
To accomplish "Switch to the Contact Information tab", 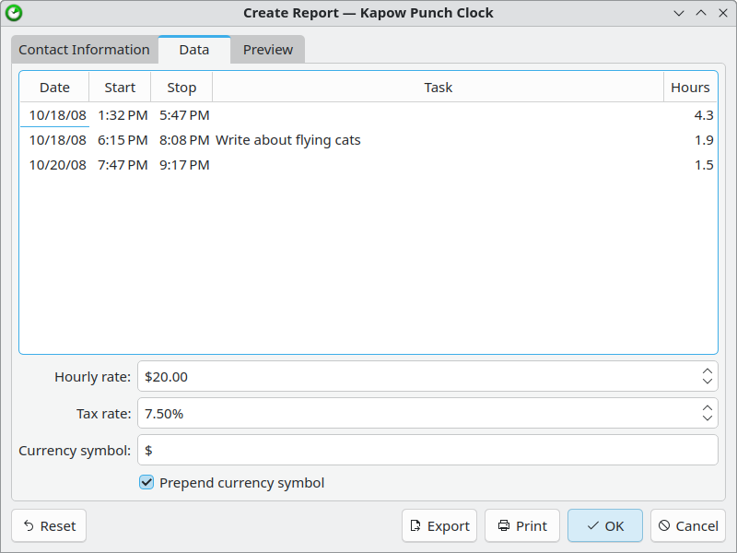I will click(84, 50).
